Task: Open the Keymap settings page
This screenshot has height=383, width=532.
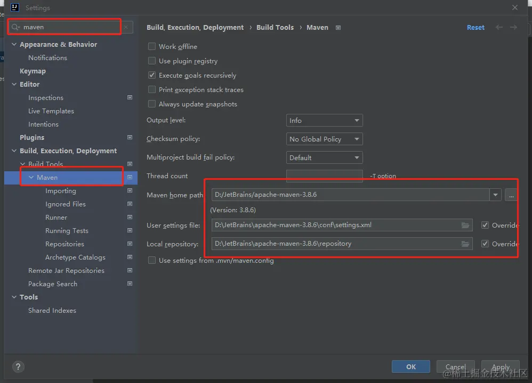Action: 33,71
